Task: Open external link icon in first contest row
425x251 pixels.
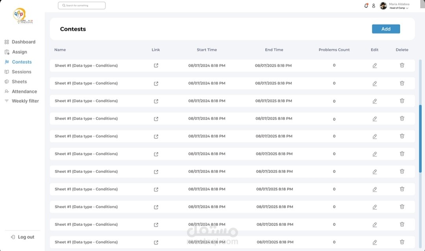Action: click(x=156, y=66)
